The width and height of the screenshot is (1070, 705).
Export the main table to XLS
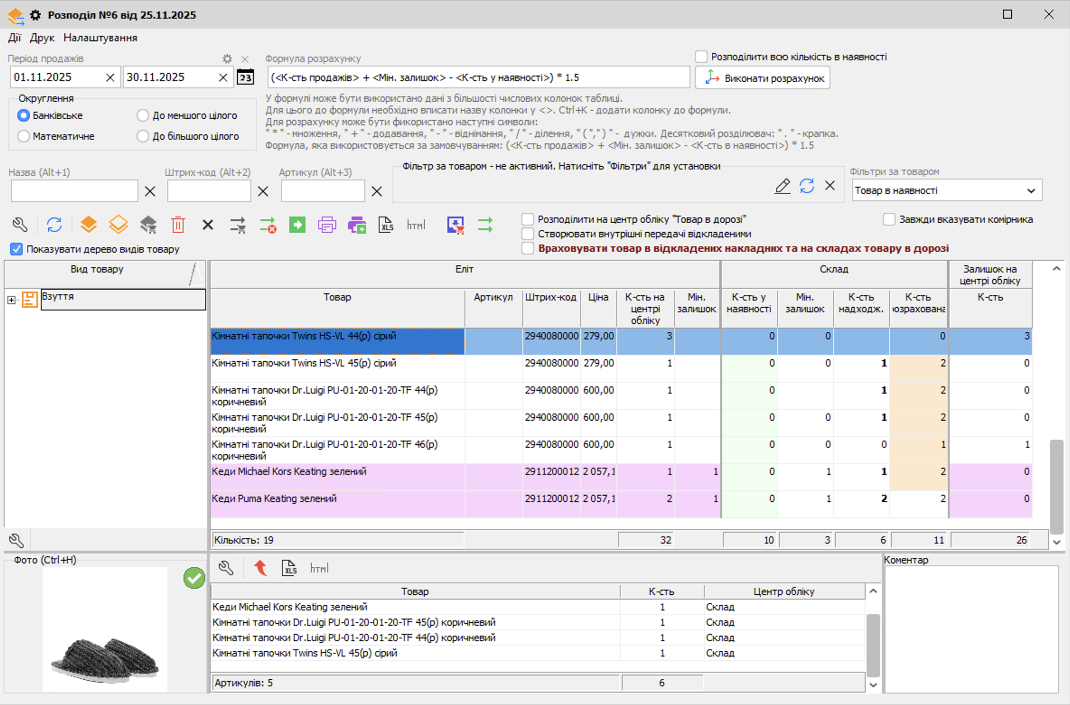(386, 225)
